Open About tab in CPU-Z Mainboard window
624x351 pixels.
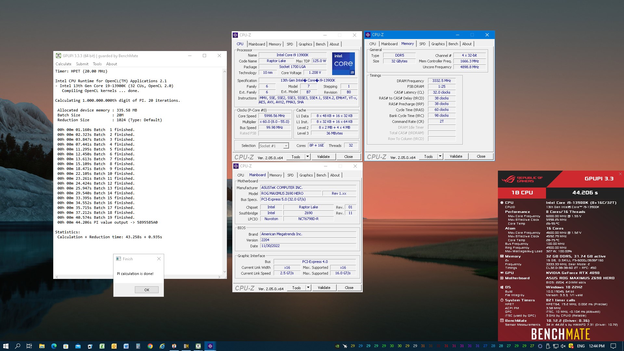point(335,175)
